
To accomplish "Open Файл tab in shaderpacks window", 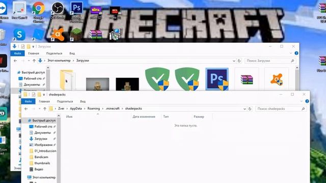I will point(29,102).
